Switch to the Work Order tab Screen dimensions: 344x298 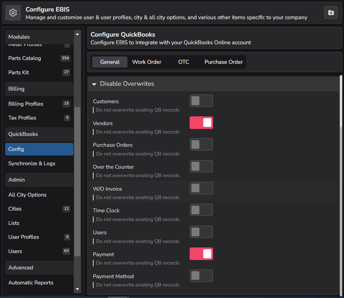147,62
